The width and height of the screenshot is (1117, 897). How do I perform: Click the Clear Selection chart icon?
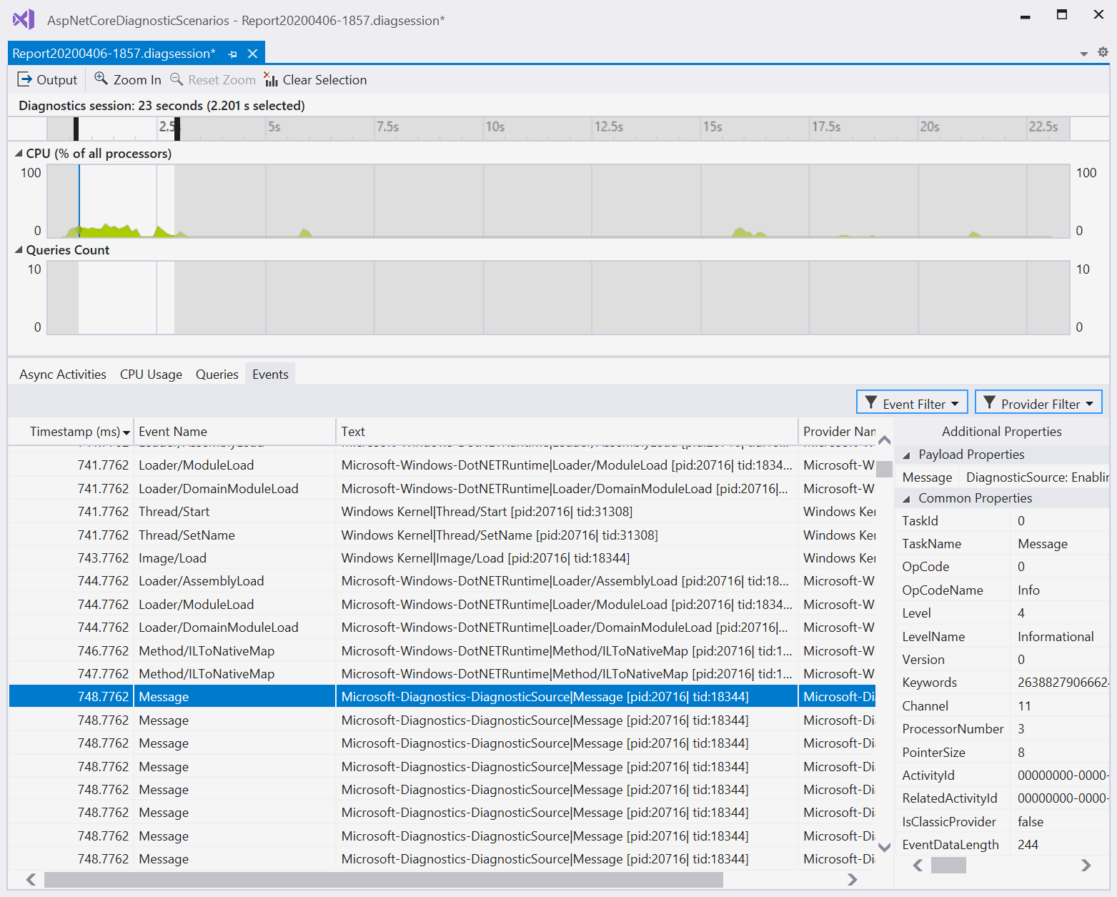271,79
